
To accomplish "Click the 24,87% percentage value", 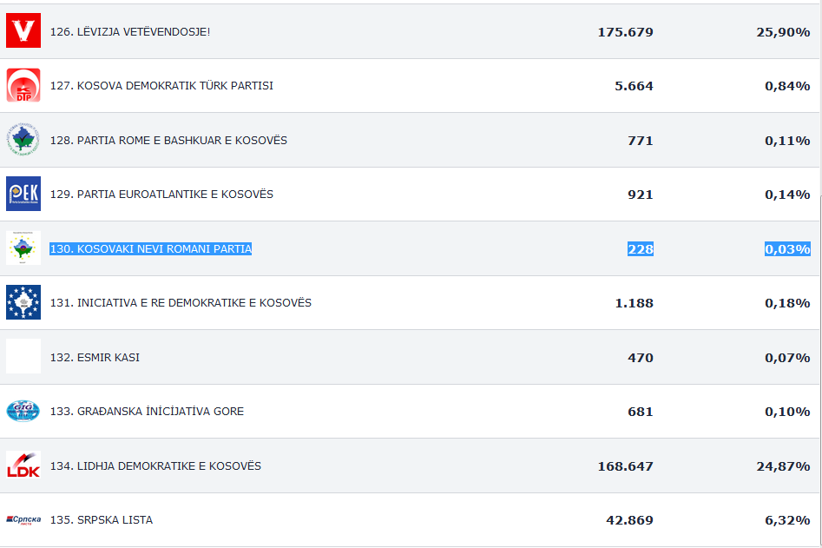I will (x=783, y=466).
